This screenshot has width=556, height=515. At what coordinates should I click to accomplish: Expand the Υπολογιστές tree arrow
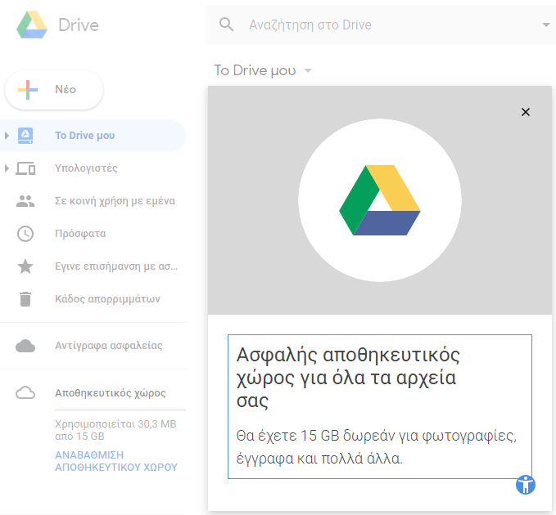tap(7, 168)
